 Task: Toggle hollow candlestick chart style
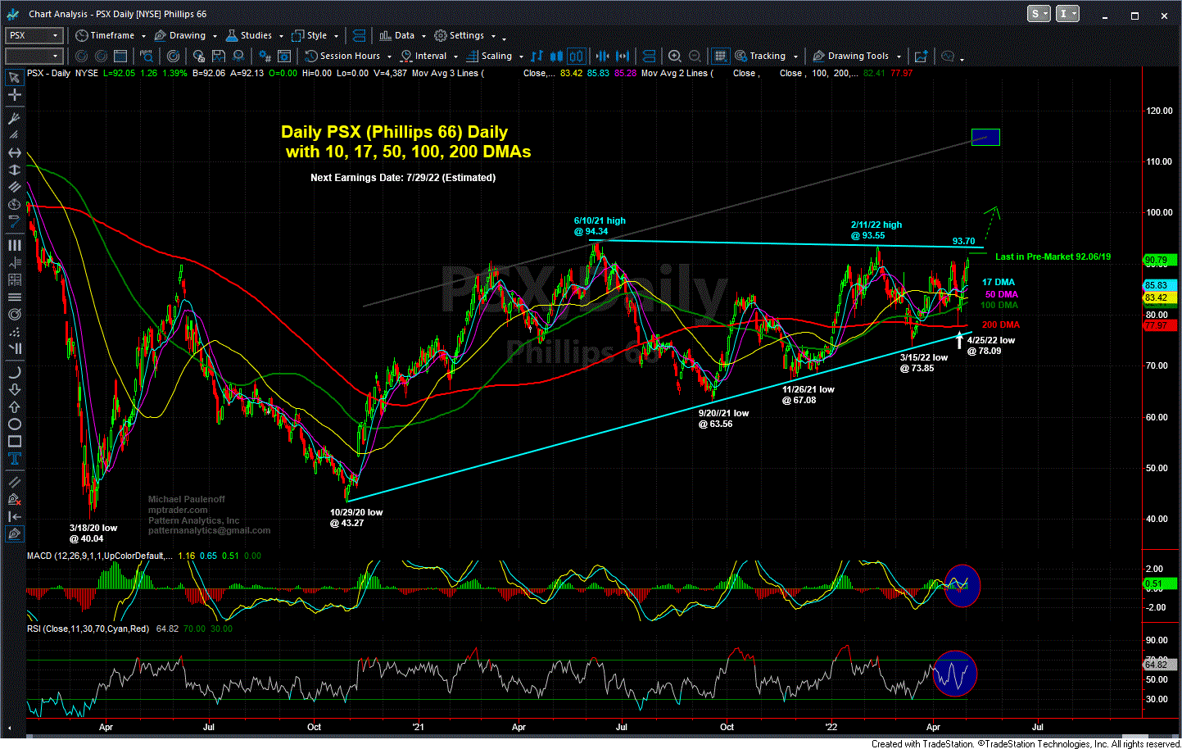[576, 56]
